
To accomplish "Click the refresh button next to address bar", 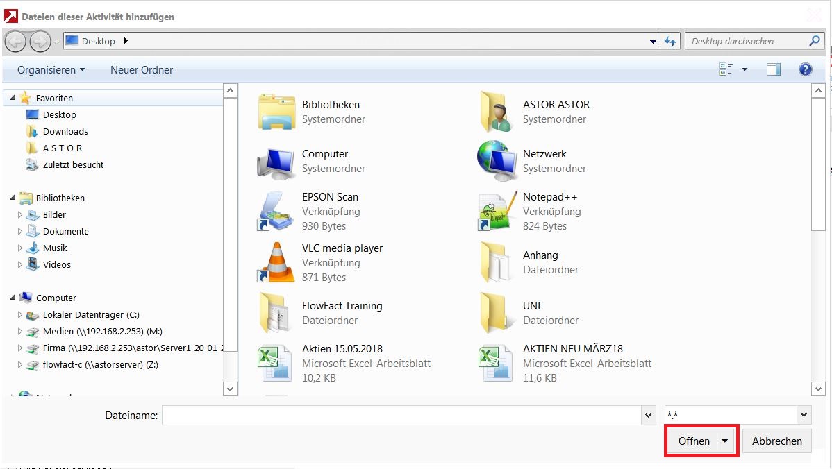I will [670, 42].
